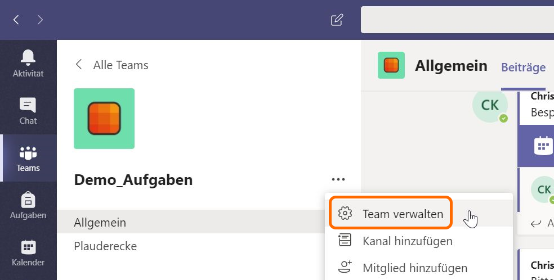Select the Teams sidebar icon
The image size is (554, 280).
tap(28, 158)
